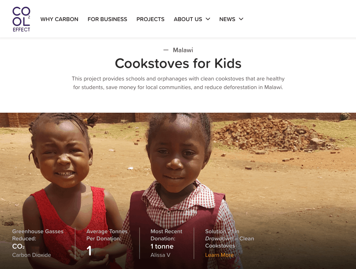Viewport: 356px width, 269px height.
Task: Follow the Learn More link
Action: 219,255
